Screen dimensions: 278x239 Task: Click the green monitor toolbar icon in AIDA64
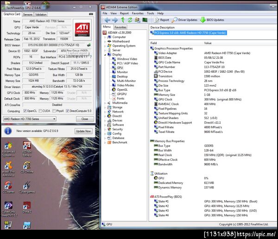tap(145, 20)
